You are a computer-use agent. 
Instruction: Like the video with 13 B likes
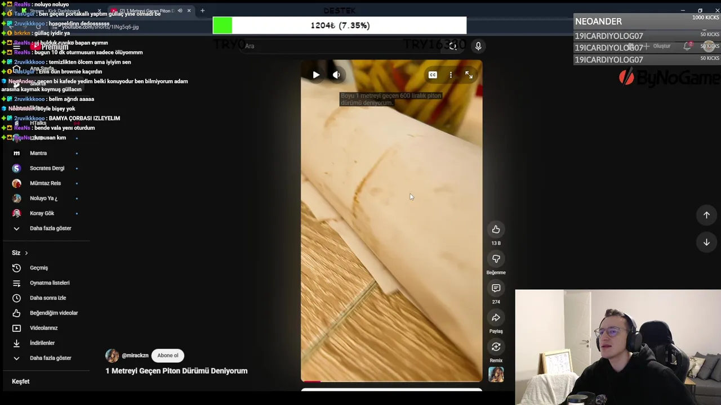tap(496, 229)
